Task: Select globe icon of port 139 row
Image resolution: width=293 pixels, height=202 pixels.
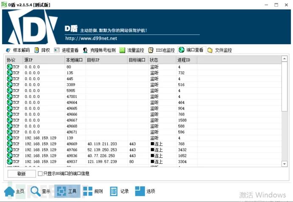Action: click(x=9, y=138)
